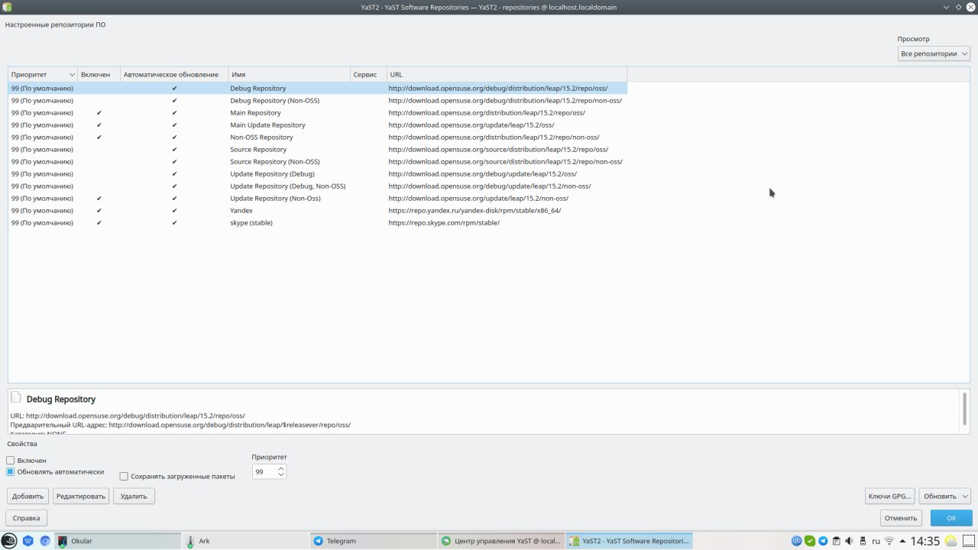Open the Wi-Fi network tray icon

pyautogui.click(x=889, y=541)
